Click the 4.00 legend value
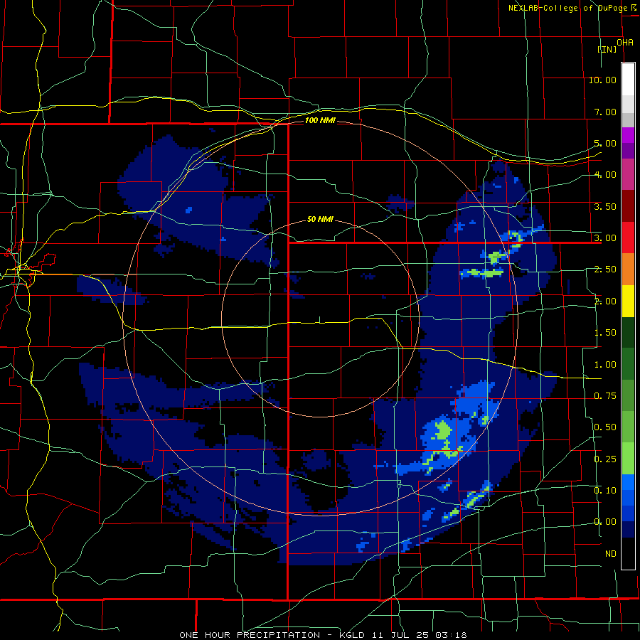Image resolution: width=640 pixels, height=640 pixels. pos(605,175)
